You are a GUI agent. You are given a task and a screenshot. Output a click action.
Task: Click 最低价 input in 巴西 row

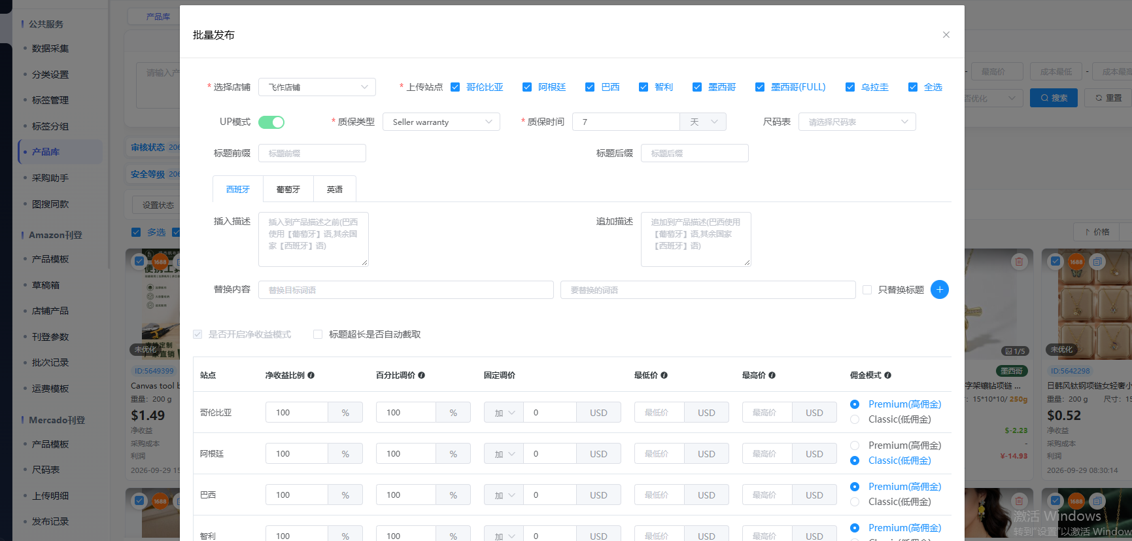tap(659, 495)
